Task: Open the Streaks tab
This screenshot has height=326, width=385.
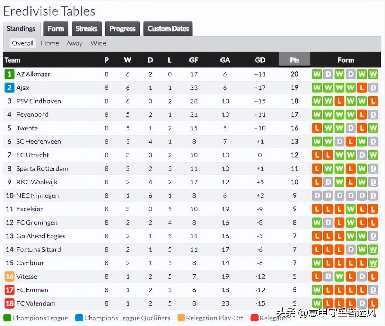Action: point(86,29)
